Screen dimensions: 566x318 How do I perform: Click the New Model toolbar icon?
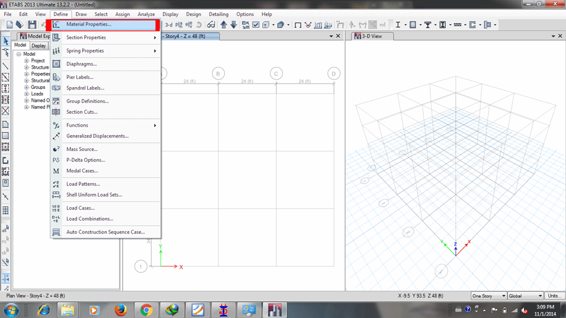9,25
